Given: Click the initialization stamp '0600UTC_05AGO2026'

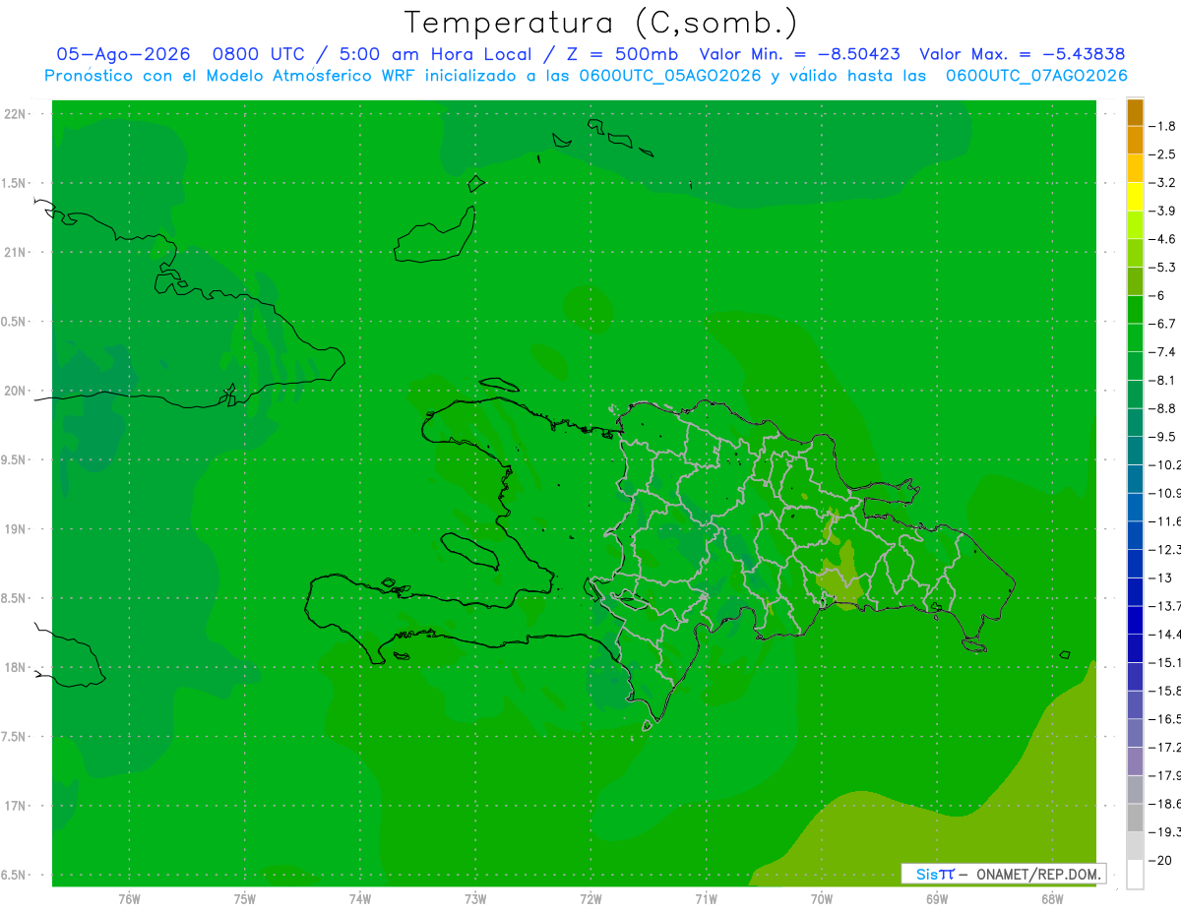Looking at the screenshot, I should [669, 76].
